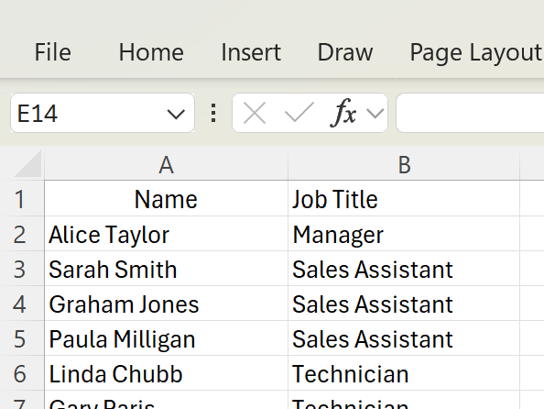Click the Name Box showing E14

88,113
